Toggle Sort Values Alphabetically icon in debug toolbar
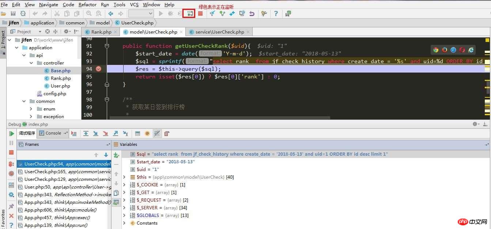The height and width of the screenshot is (229, 491). pyautogui.click(x=157, y=133)
